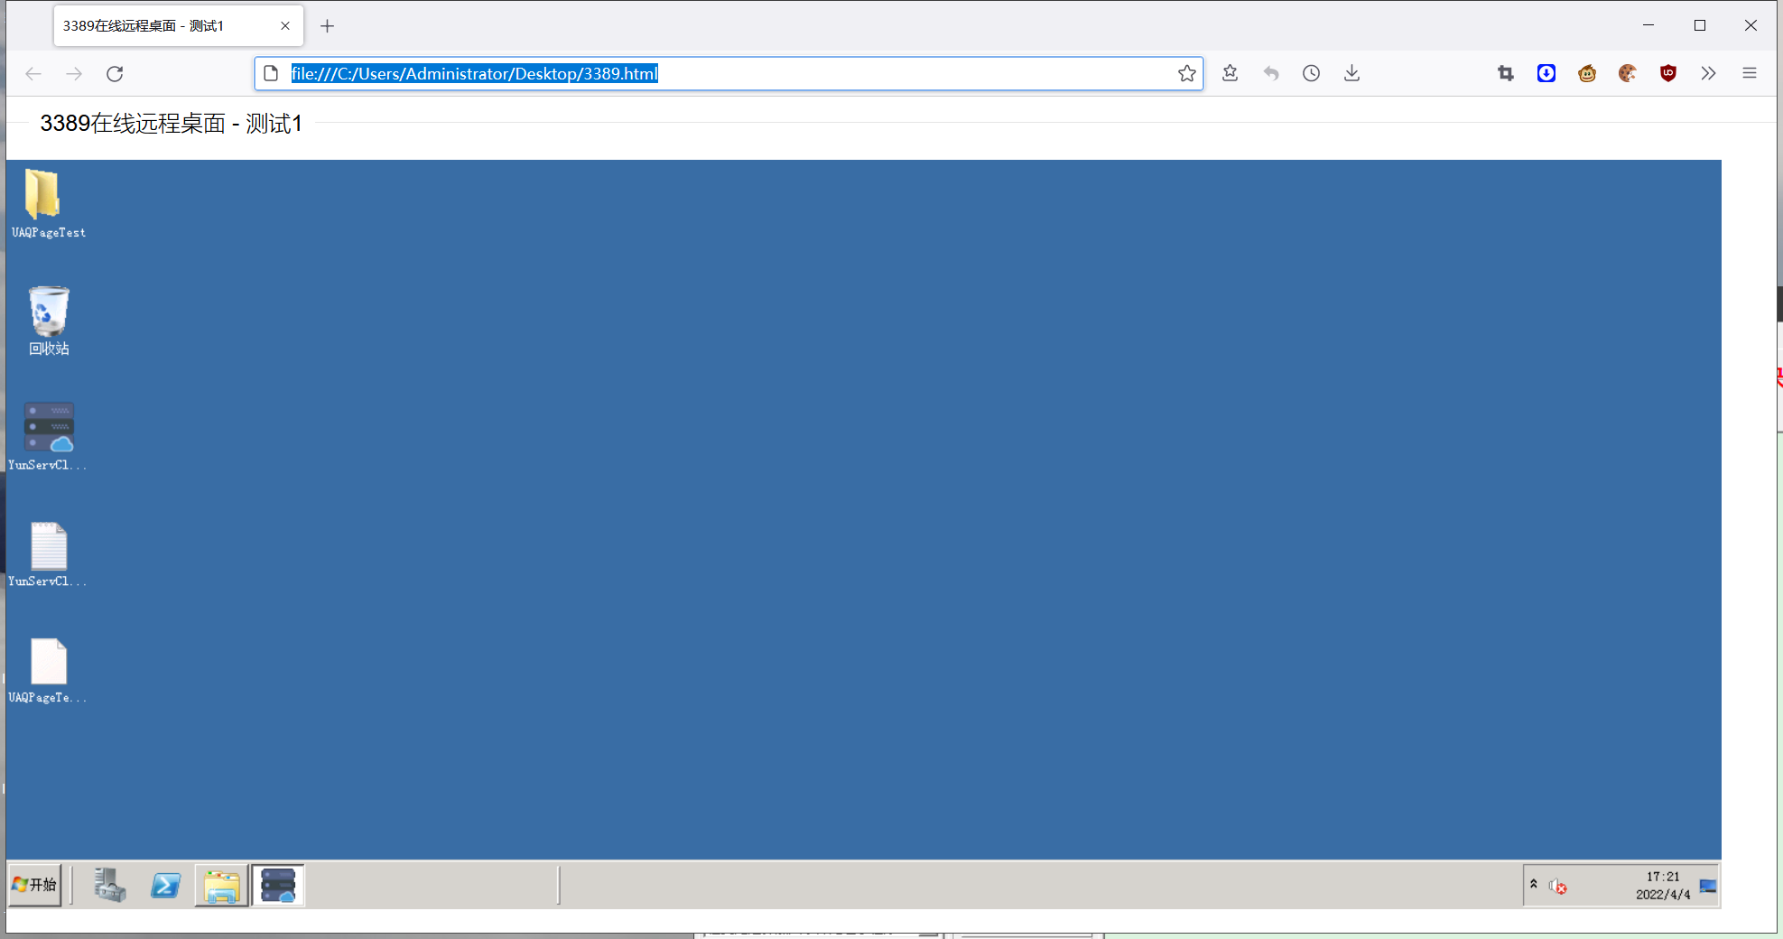
Task: Open the Tampermonkey monkey extension icon
Action: coord(1587,73)
